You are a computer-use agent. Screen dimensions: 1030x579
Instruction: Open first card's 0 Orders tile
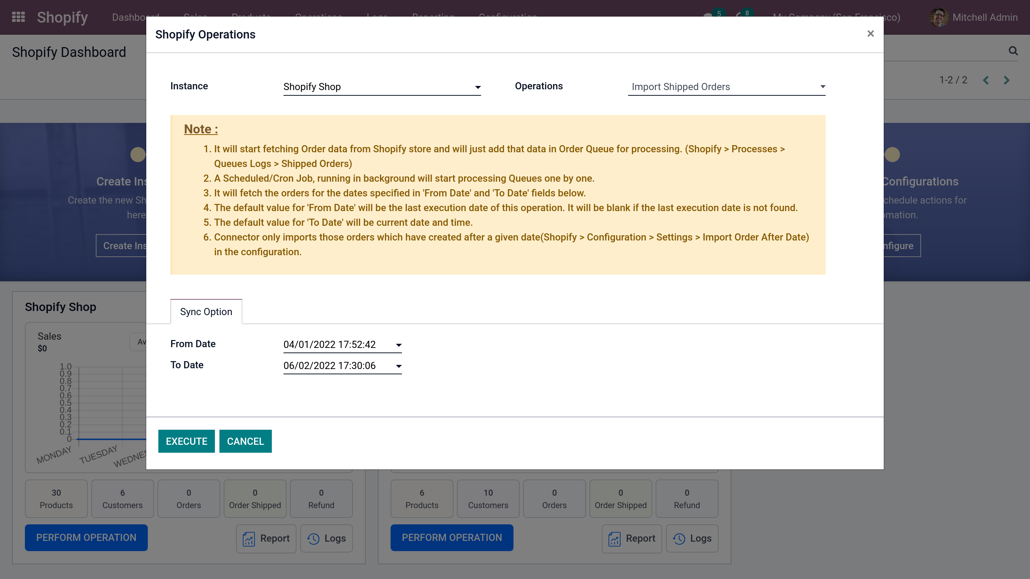(189, 499)
